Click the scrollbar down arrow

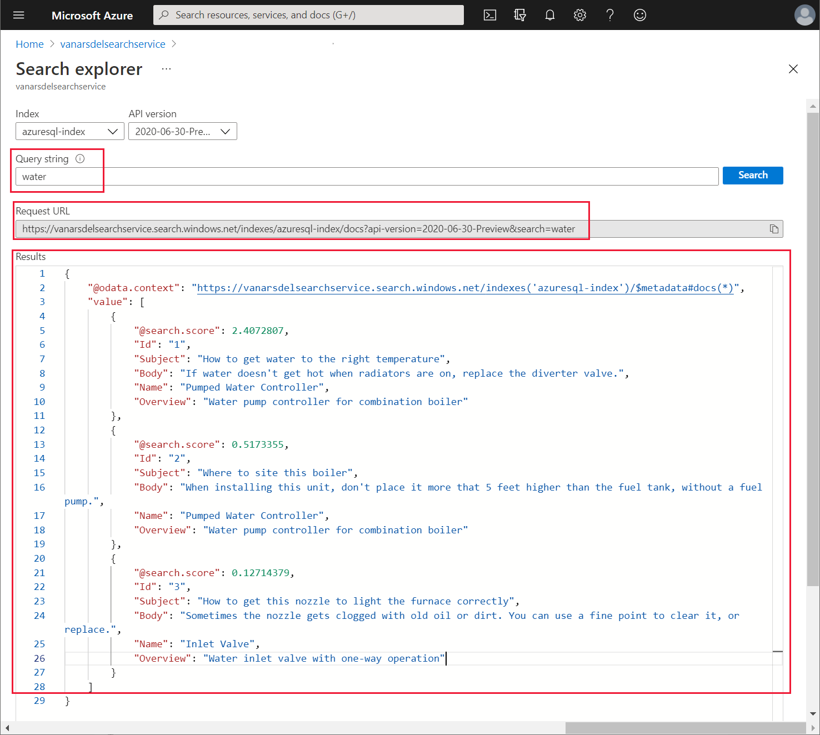pyautogui.click(x=813, y=714)
